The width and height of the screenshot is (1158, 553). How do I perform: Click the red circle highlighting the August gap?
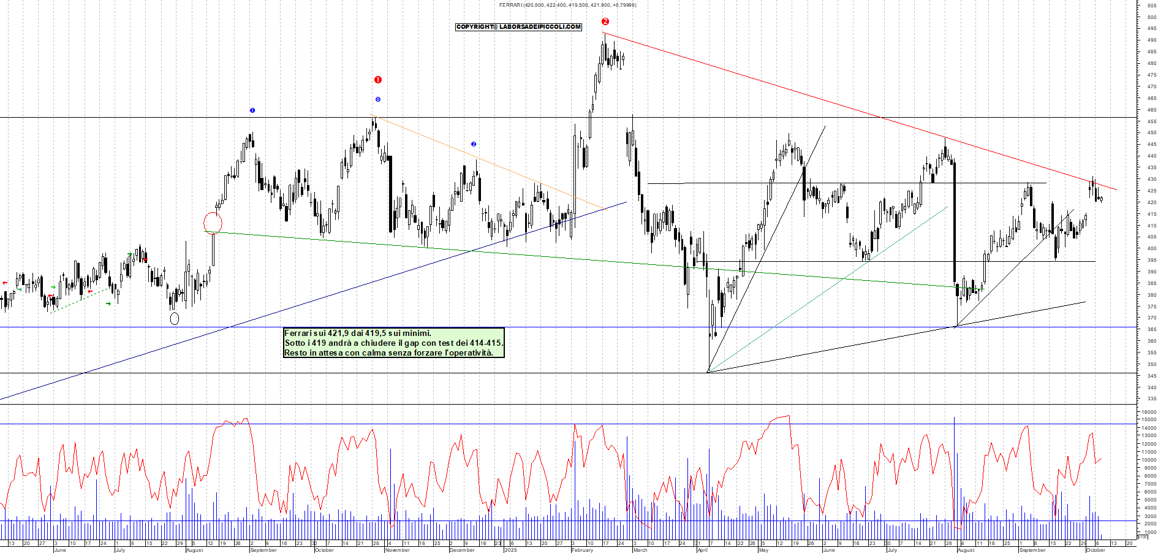[x=213, y=223]
